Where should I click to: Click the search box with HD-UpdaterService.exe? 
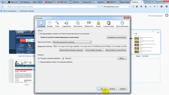[116, 7]
